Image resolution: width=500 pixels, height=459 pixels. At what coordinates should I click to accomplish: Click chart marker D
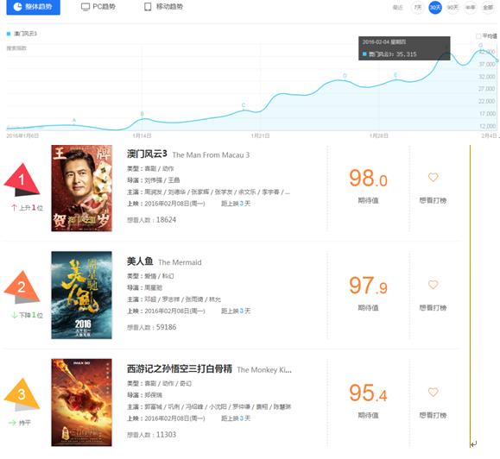(x=345, y=75)
